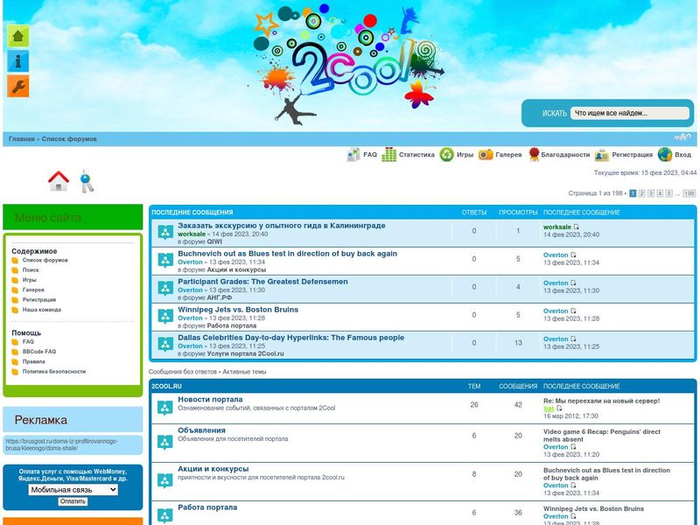Open sidebar menu item 'Список форумов'

pos(45,260)
